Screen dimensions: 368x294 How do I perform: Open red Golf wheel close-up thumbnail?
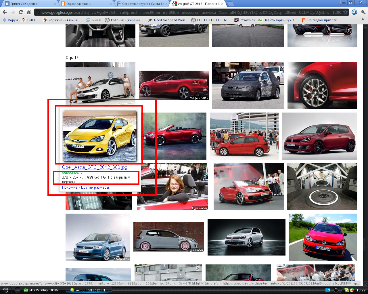click(322, 86)
